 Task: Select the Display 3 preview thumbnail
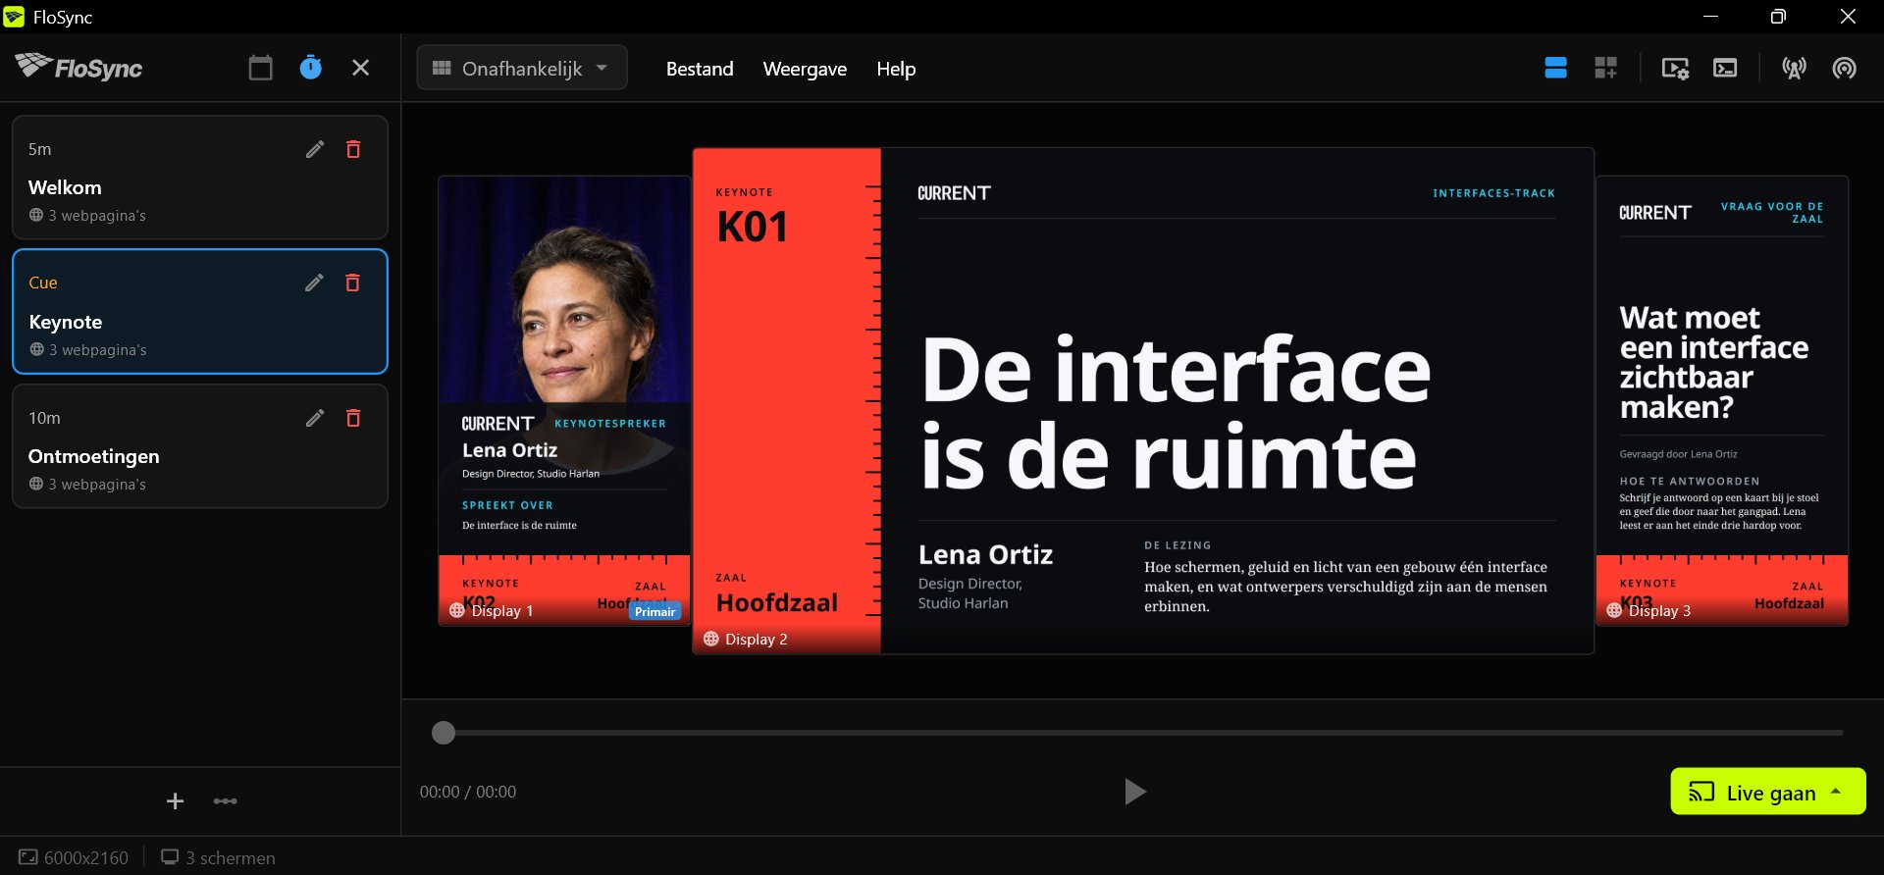pos(1722,400)
